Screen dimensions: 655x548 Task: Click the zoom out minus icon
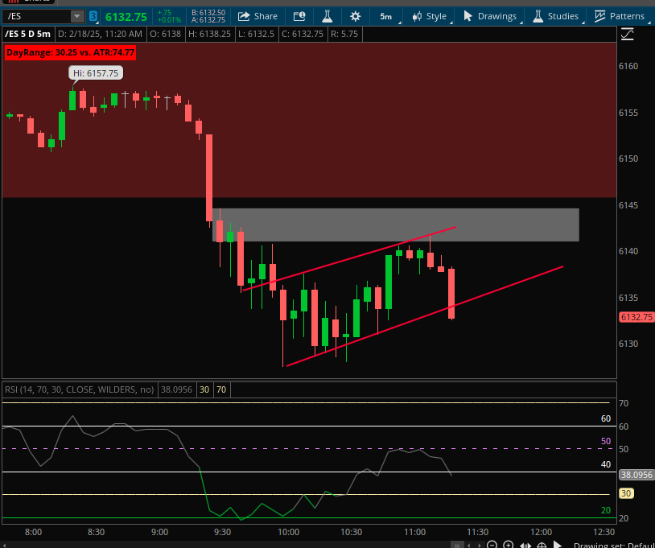(x=492, y=545)
